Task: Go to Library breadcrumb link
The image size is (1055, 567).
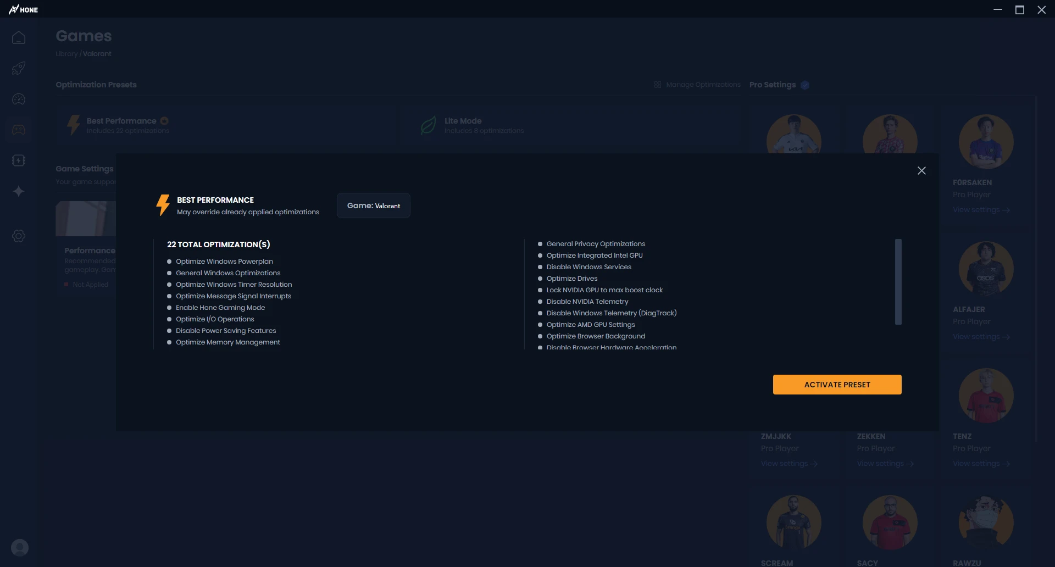Action: [66, 54]
